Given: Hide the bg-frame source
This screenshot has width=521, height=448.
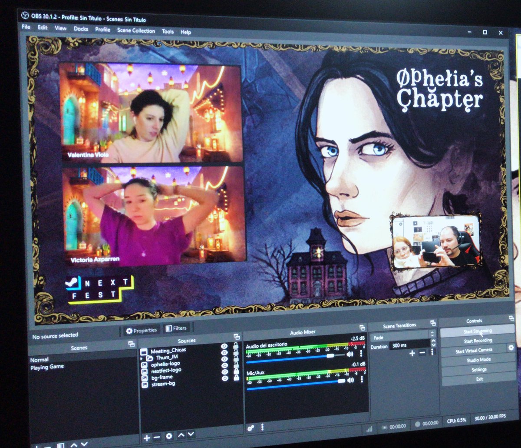Looking at the screenshot, I should (224, 372).
